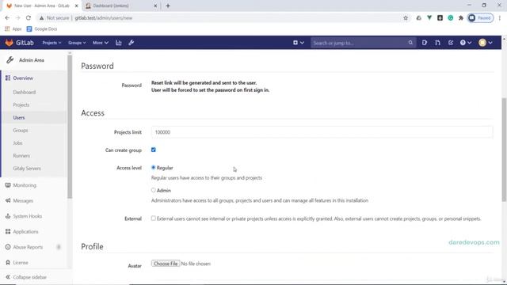
Task: Open Jobs in the admin sidebar
Action: click(x=17, y=142)
